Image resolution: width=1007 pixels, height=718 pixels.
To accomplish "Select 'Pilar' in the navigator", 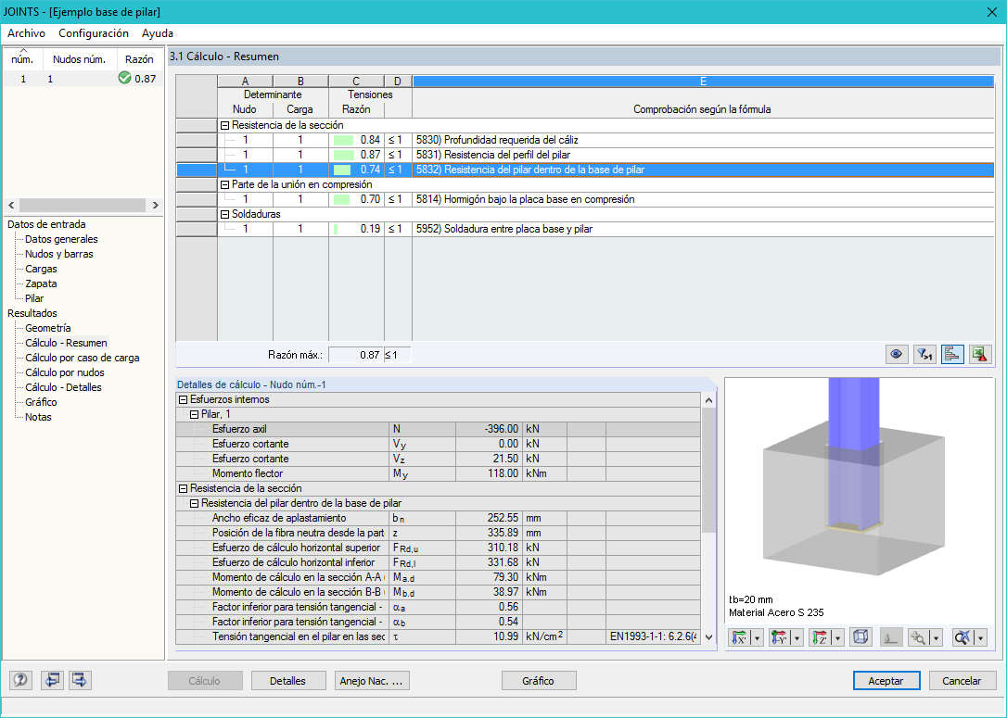I will click(x=34, y=298).
